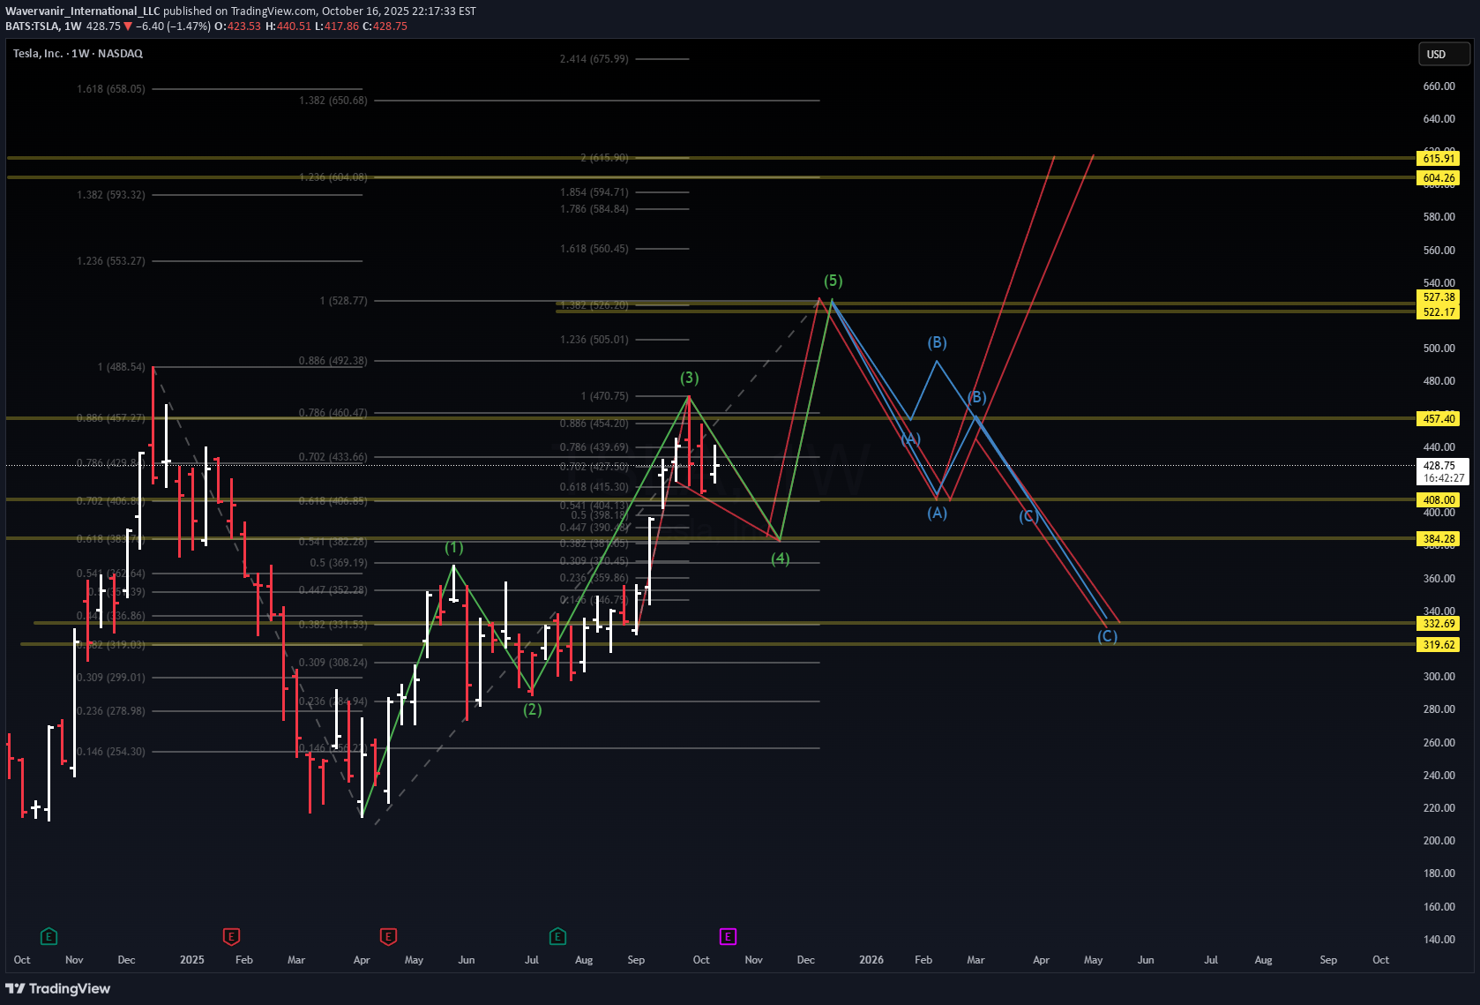Select the 332.69 horizontal line price label
Image resolution: width=1480 pixels, height=1005 pixels.
click(x=1439, y=624)
